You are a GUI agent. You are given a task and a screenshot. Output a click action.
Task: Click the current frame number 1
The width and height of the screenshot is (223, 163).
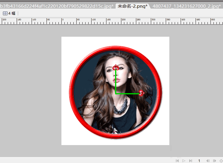click(199, 161)
